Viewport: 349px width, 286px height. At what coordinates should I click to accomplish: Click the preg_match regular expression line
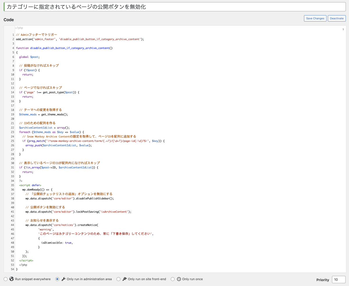coord(94,141)
